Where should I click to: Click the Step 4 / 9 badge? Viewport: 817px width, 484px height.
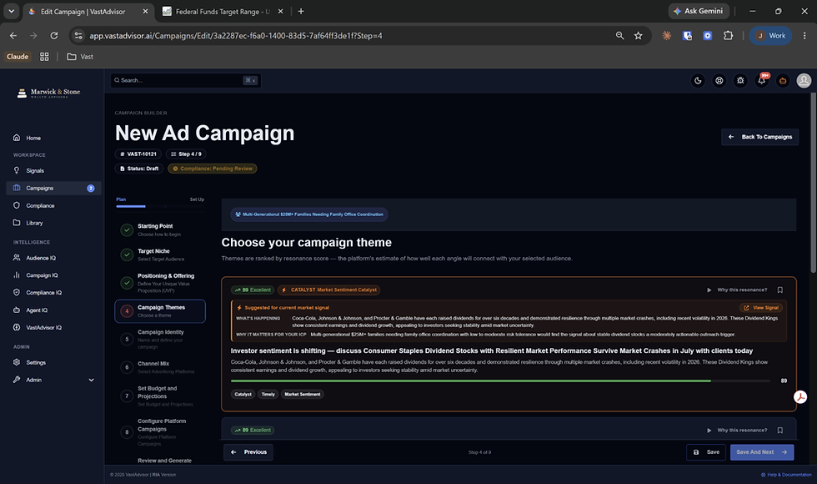186,154
